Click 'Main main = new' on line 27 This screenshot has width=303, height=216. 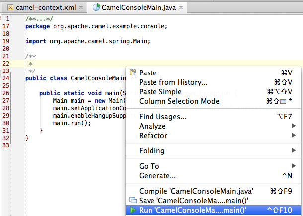tap(79, 101)
